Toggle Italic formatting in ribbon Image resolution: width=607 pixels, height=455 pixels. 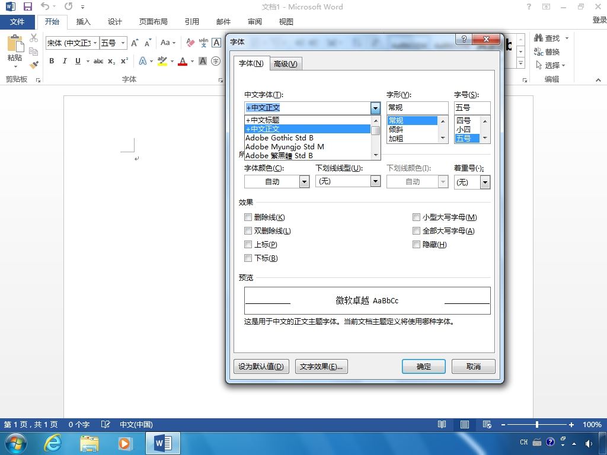[64, 61]
